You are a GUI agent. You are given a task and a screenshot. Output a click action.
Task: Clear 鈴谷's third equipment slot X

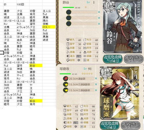click(x=99, y=24)
